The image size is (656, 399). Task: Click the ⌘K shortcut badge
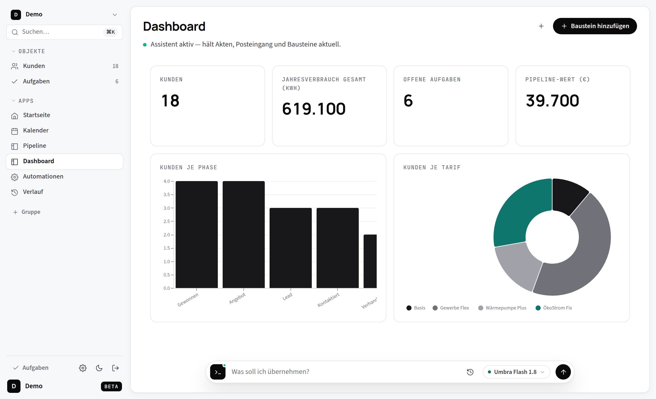pyautogui.click(x=110, y=32)
